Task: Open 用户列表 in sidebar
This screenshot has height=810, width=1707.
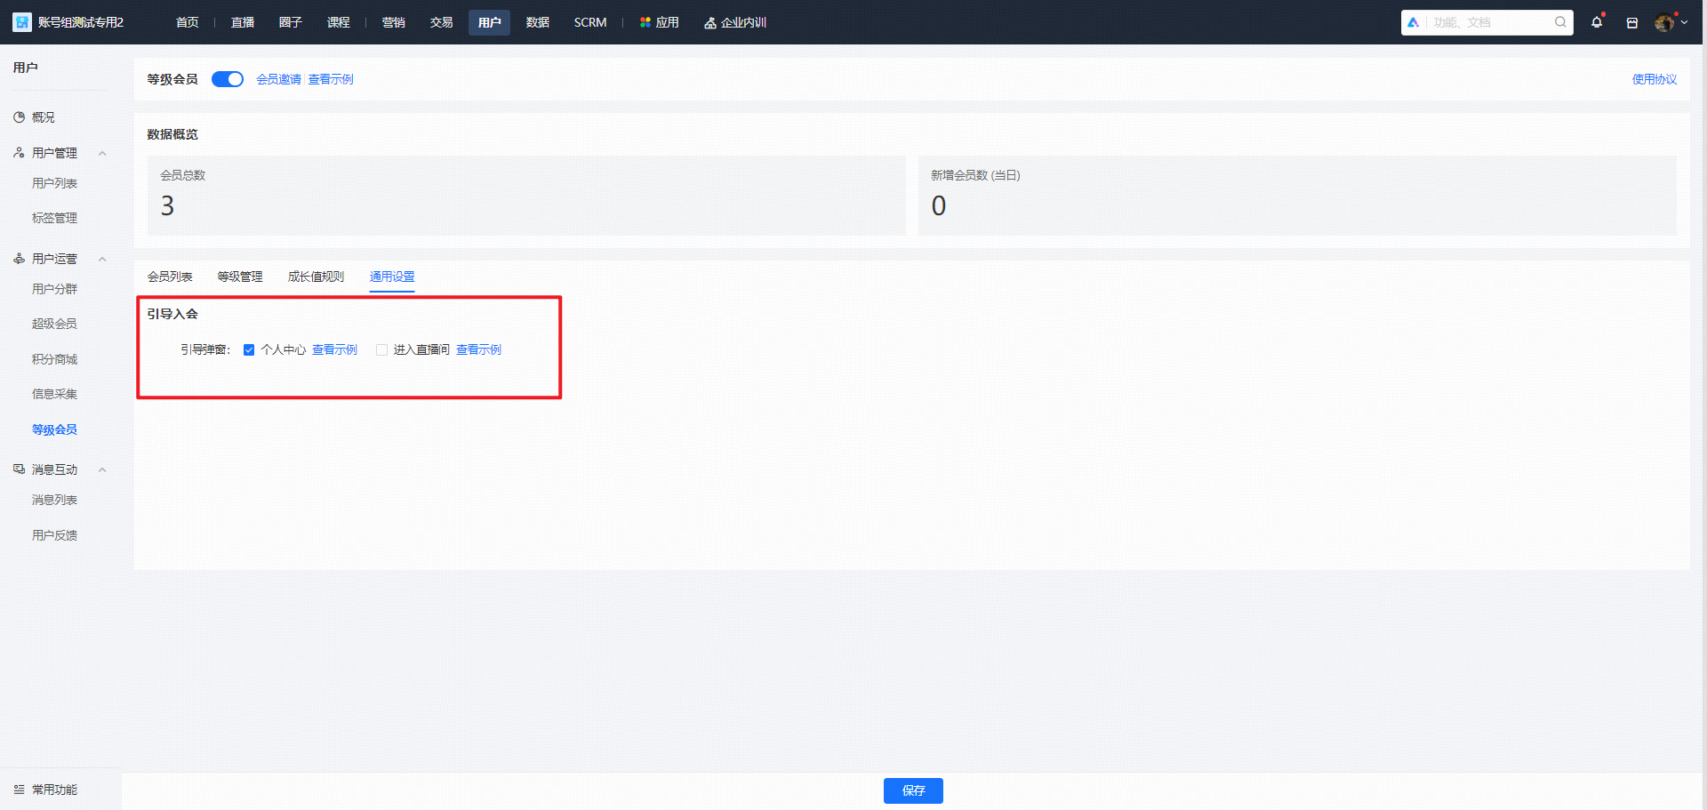Action: pos(54,183)
